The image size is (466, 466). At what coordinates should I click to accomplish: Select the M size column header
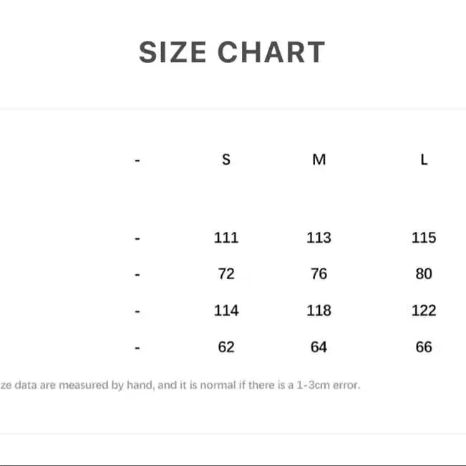[319, 160]
